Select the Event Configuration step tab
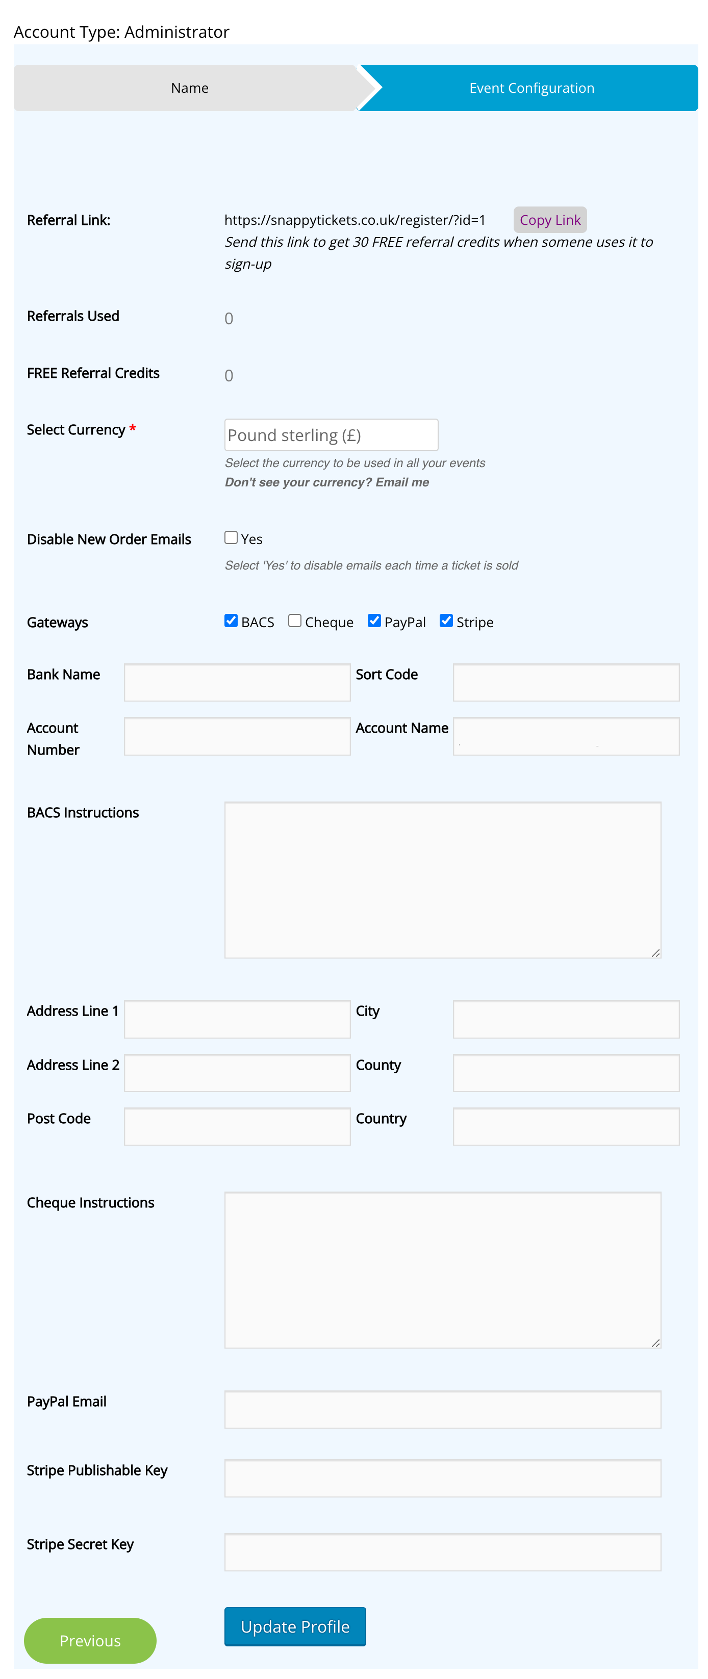This screenshot has width=708, height=1679. tap(530, 88)
